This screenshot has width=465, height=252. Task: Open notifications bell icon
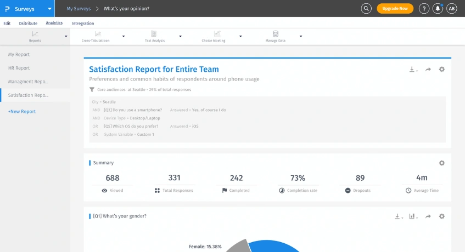438,8
